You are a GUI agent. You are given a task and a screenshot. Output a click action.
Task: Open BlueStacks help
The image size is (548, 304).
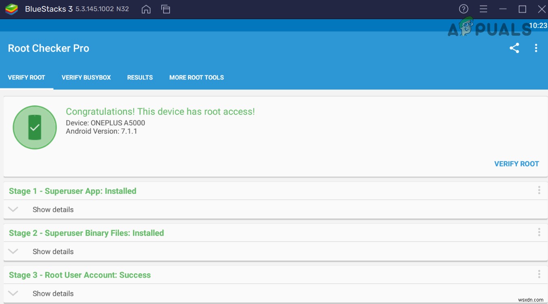point(464,9)
